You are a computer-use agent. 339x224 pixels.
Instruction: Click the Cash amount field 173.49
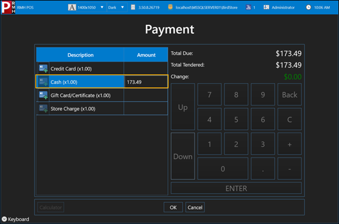coord(146,82)
